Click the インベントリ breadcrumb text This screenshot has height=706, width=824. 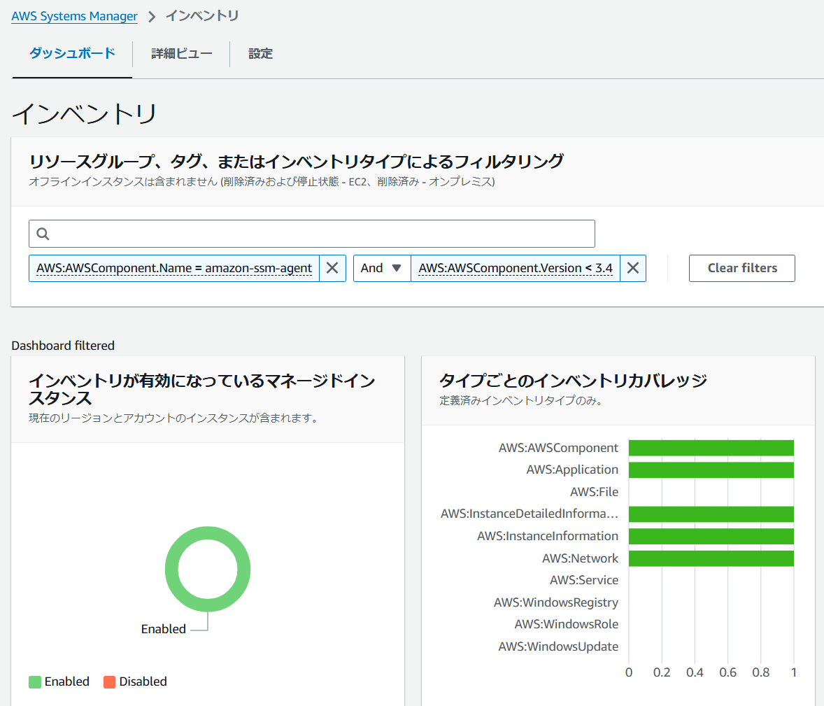pyautogui.click(x=202, y=16)
